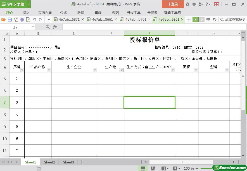
Task: Open the 生产企业 column filter dropdown
Action: (95, 70)
